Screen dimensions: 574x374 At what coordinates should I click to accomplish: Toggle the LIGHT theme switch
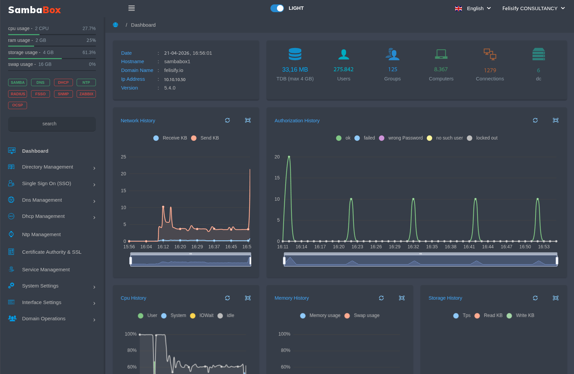(277, 8)
